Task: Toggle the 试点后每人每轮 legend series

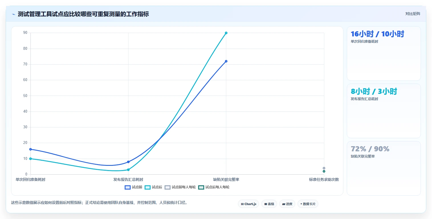Action: pos(214,187)
